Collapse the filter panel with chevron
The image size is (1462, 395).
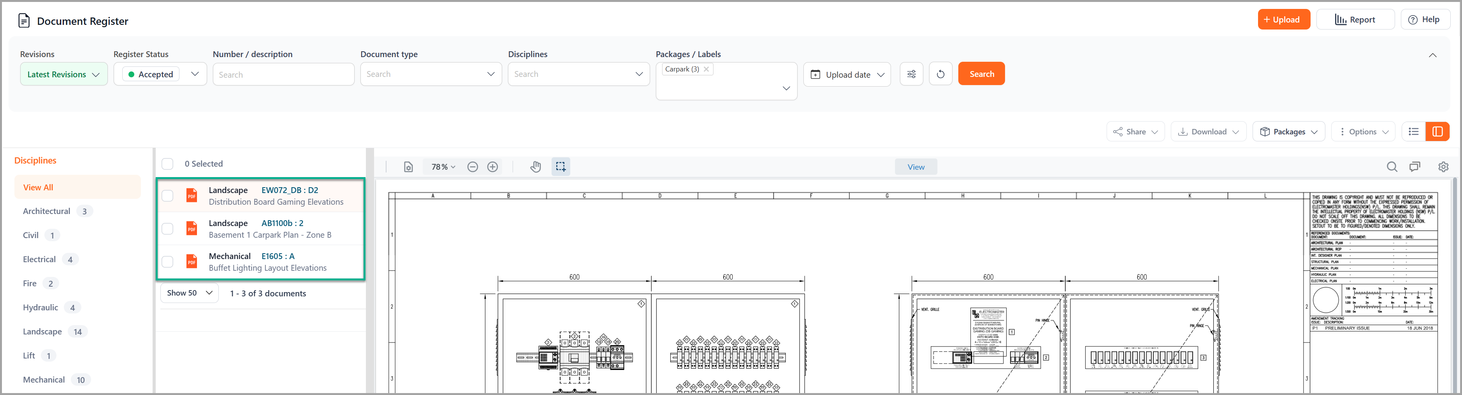coord(1432,55)
